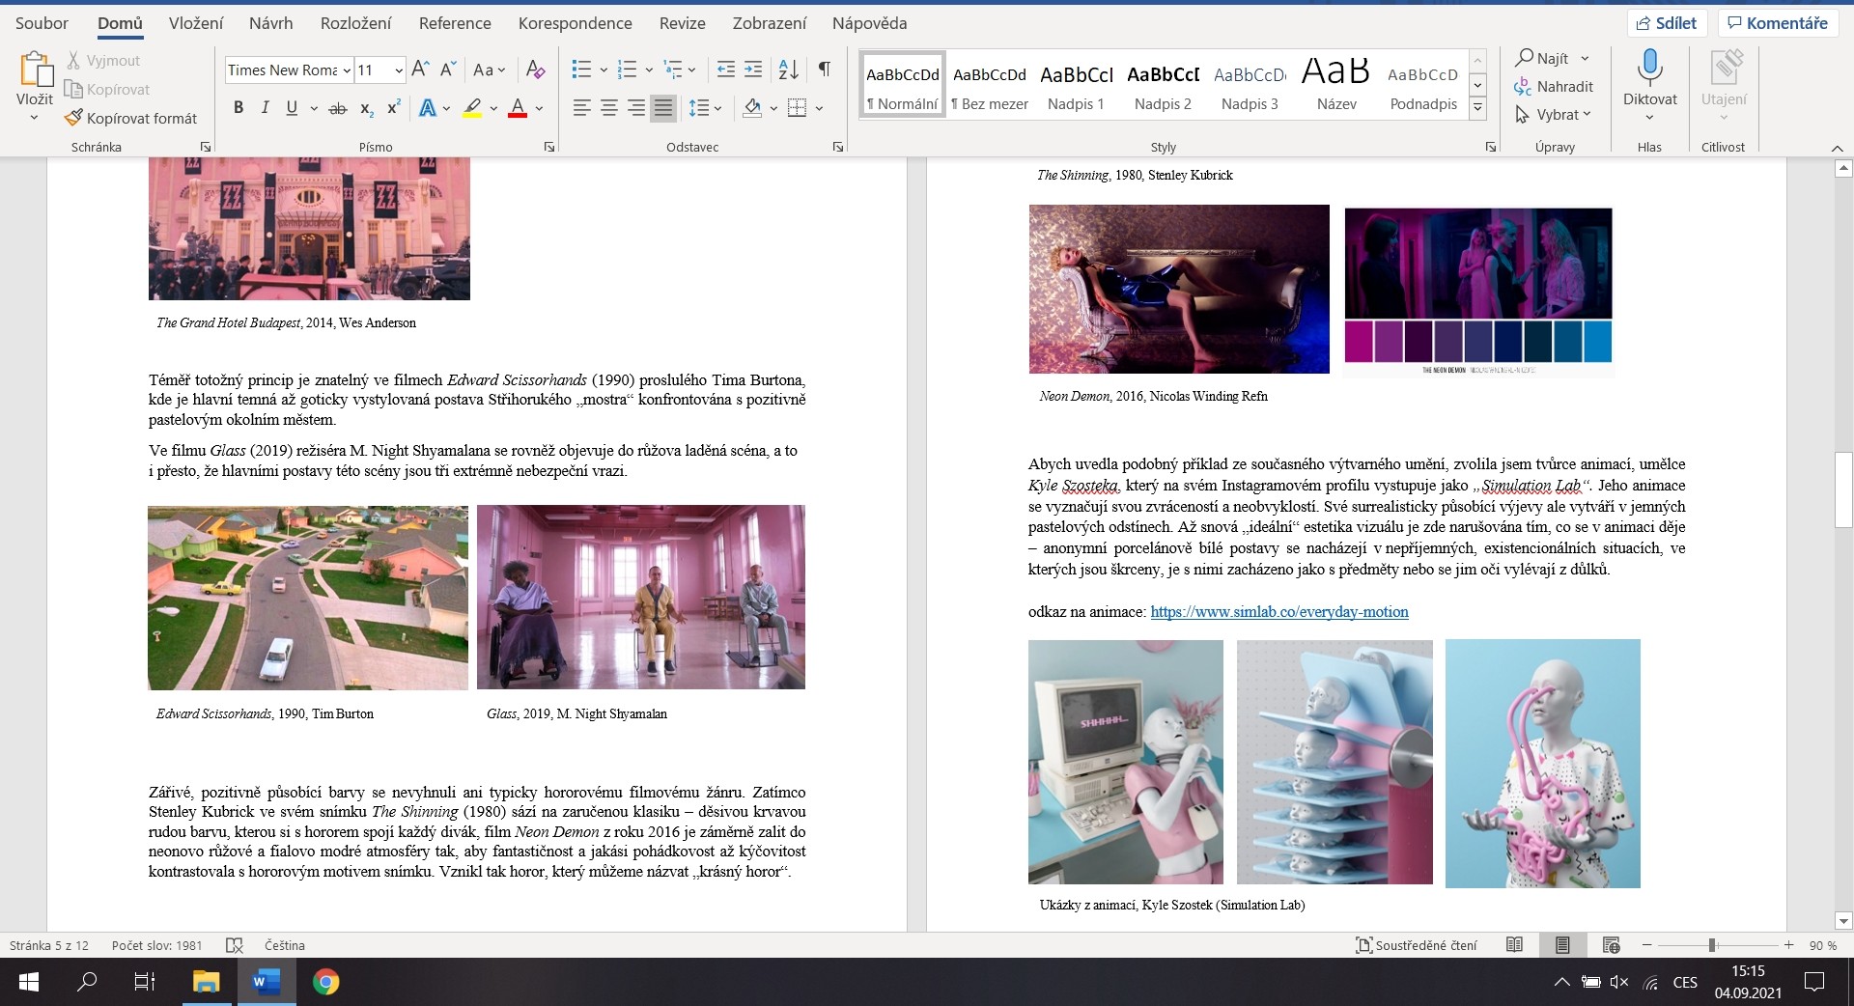The image size is (1854, 1006).
Task: Align text to the left
Action: pyautogui.click(x=581, y=108)
